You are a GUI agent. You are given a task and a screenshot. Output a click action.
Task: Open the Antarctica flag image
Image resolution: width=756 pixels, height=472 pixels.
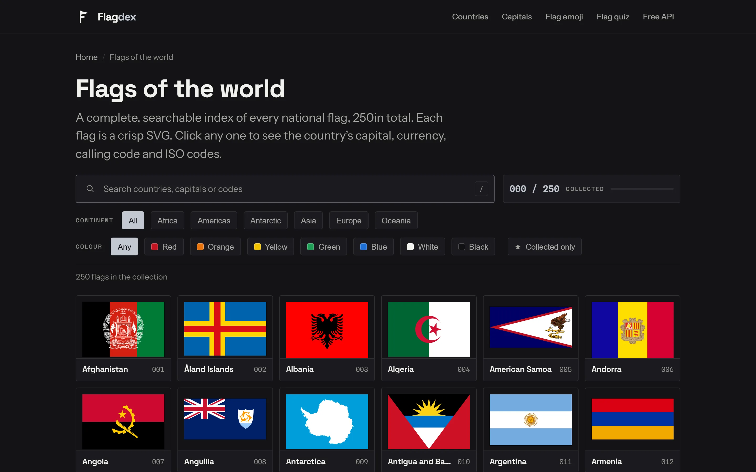pyautogui.click(x=327, y=421)
